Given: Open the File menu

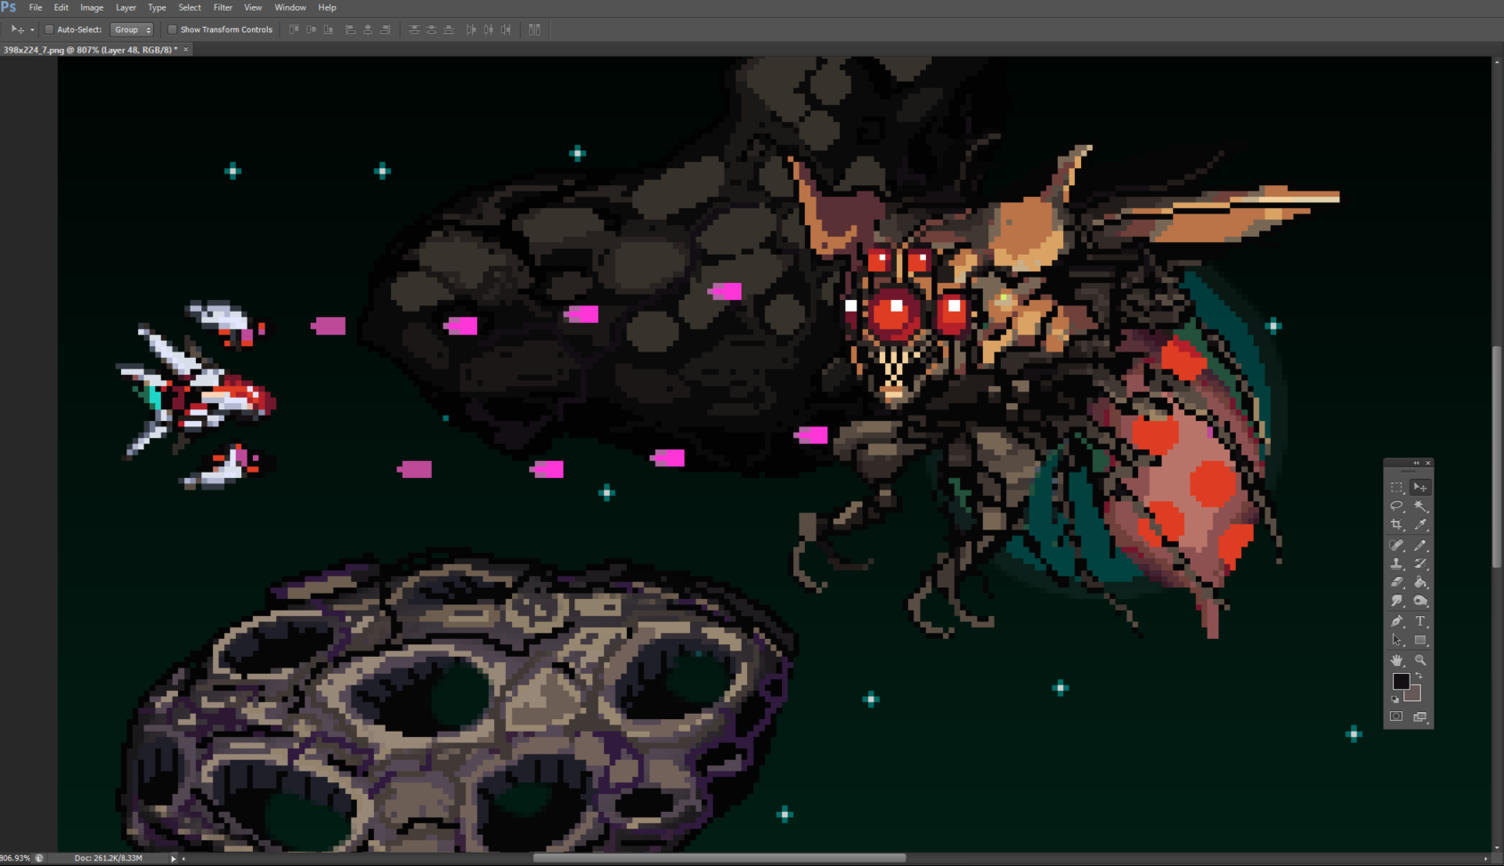Looking at the screenshot, I should click(36, 7).
